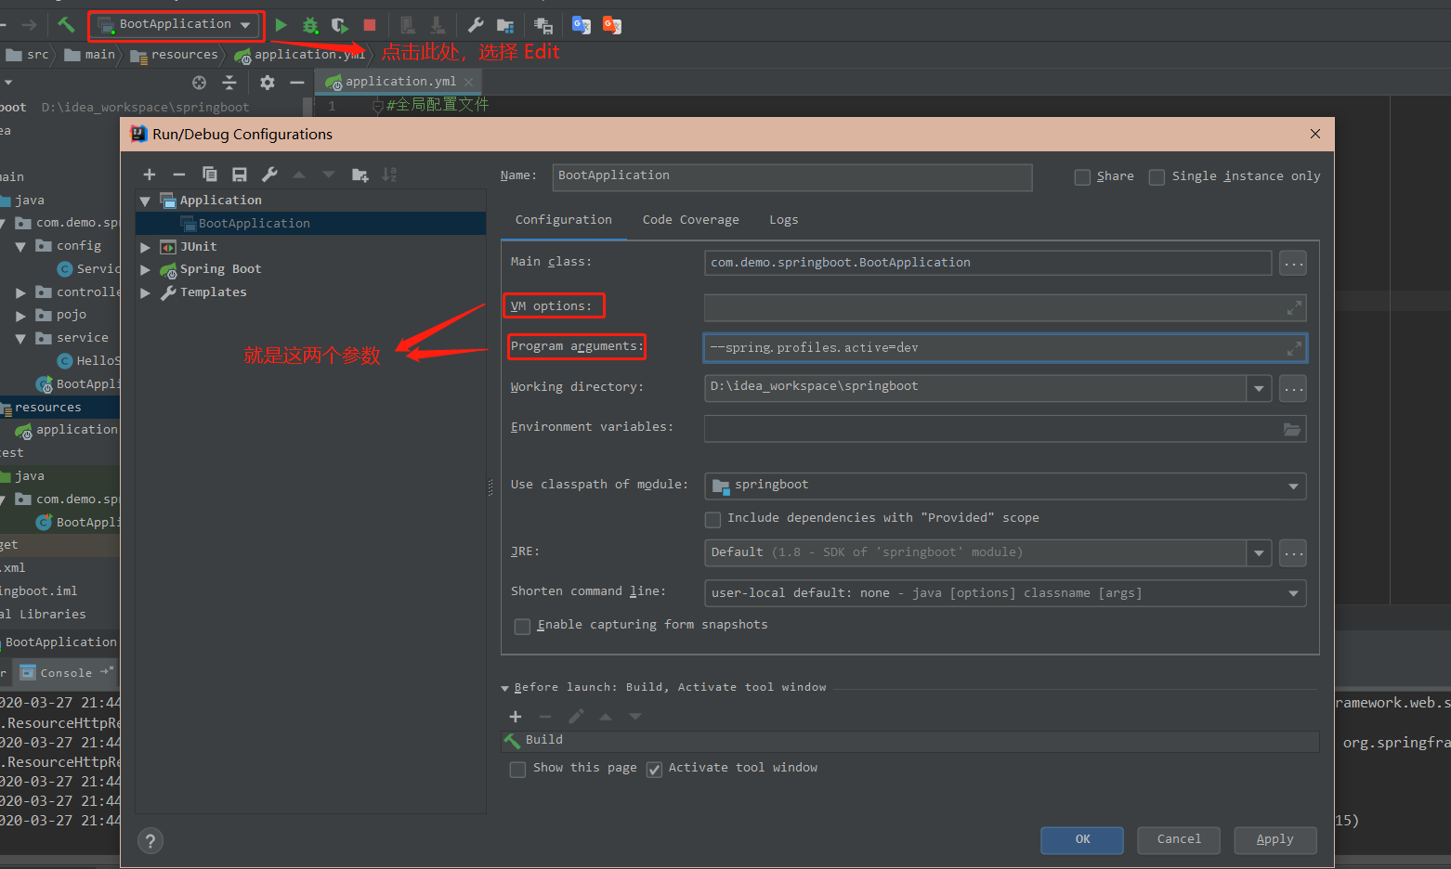Click the green hammer Build Project icon
Screen dimensions: 1451x869
coord(65,25)
